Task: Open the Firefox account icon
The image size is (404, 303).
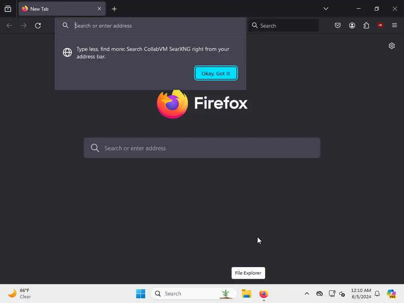Action: tap(352, 25)
